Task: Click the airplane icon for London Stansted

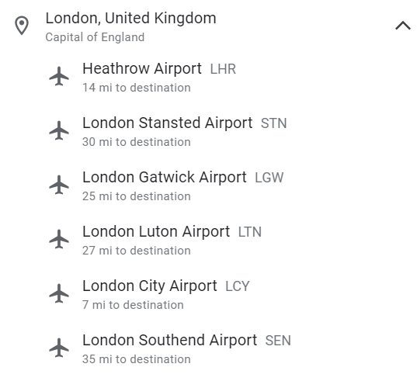Action: point(59,130)
